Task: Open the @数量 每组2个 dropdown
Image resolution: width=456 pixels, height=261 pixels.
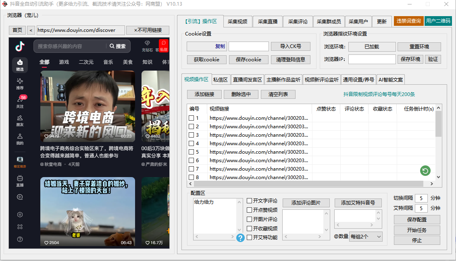Action: pos(366,237)
